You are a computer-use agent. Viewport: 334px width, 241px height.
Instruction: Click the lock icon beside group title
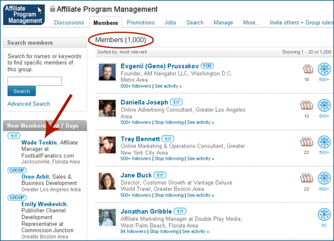(52, 9)
